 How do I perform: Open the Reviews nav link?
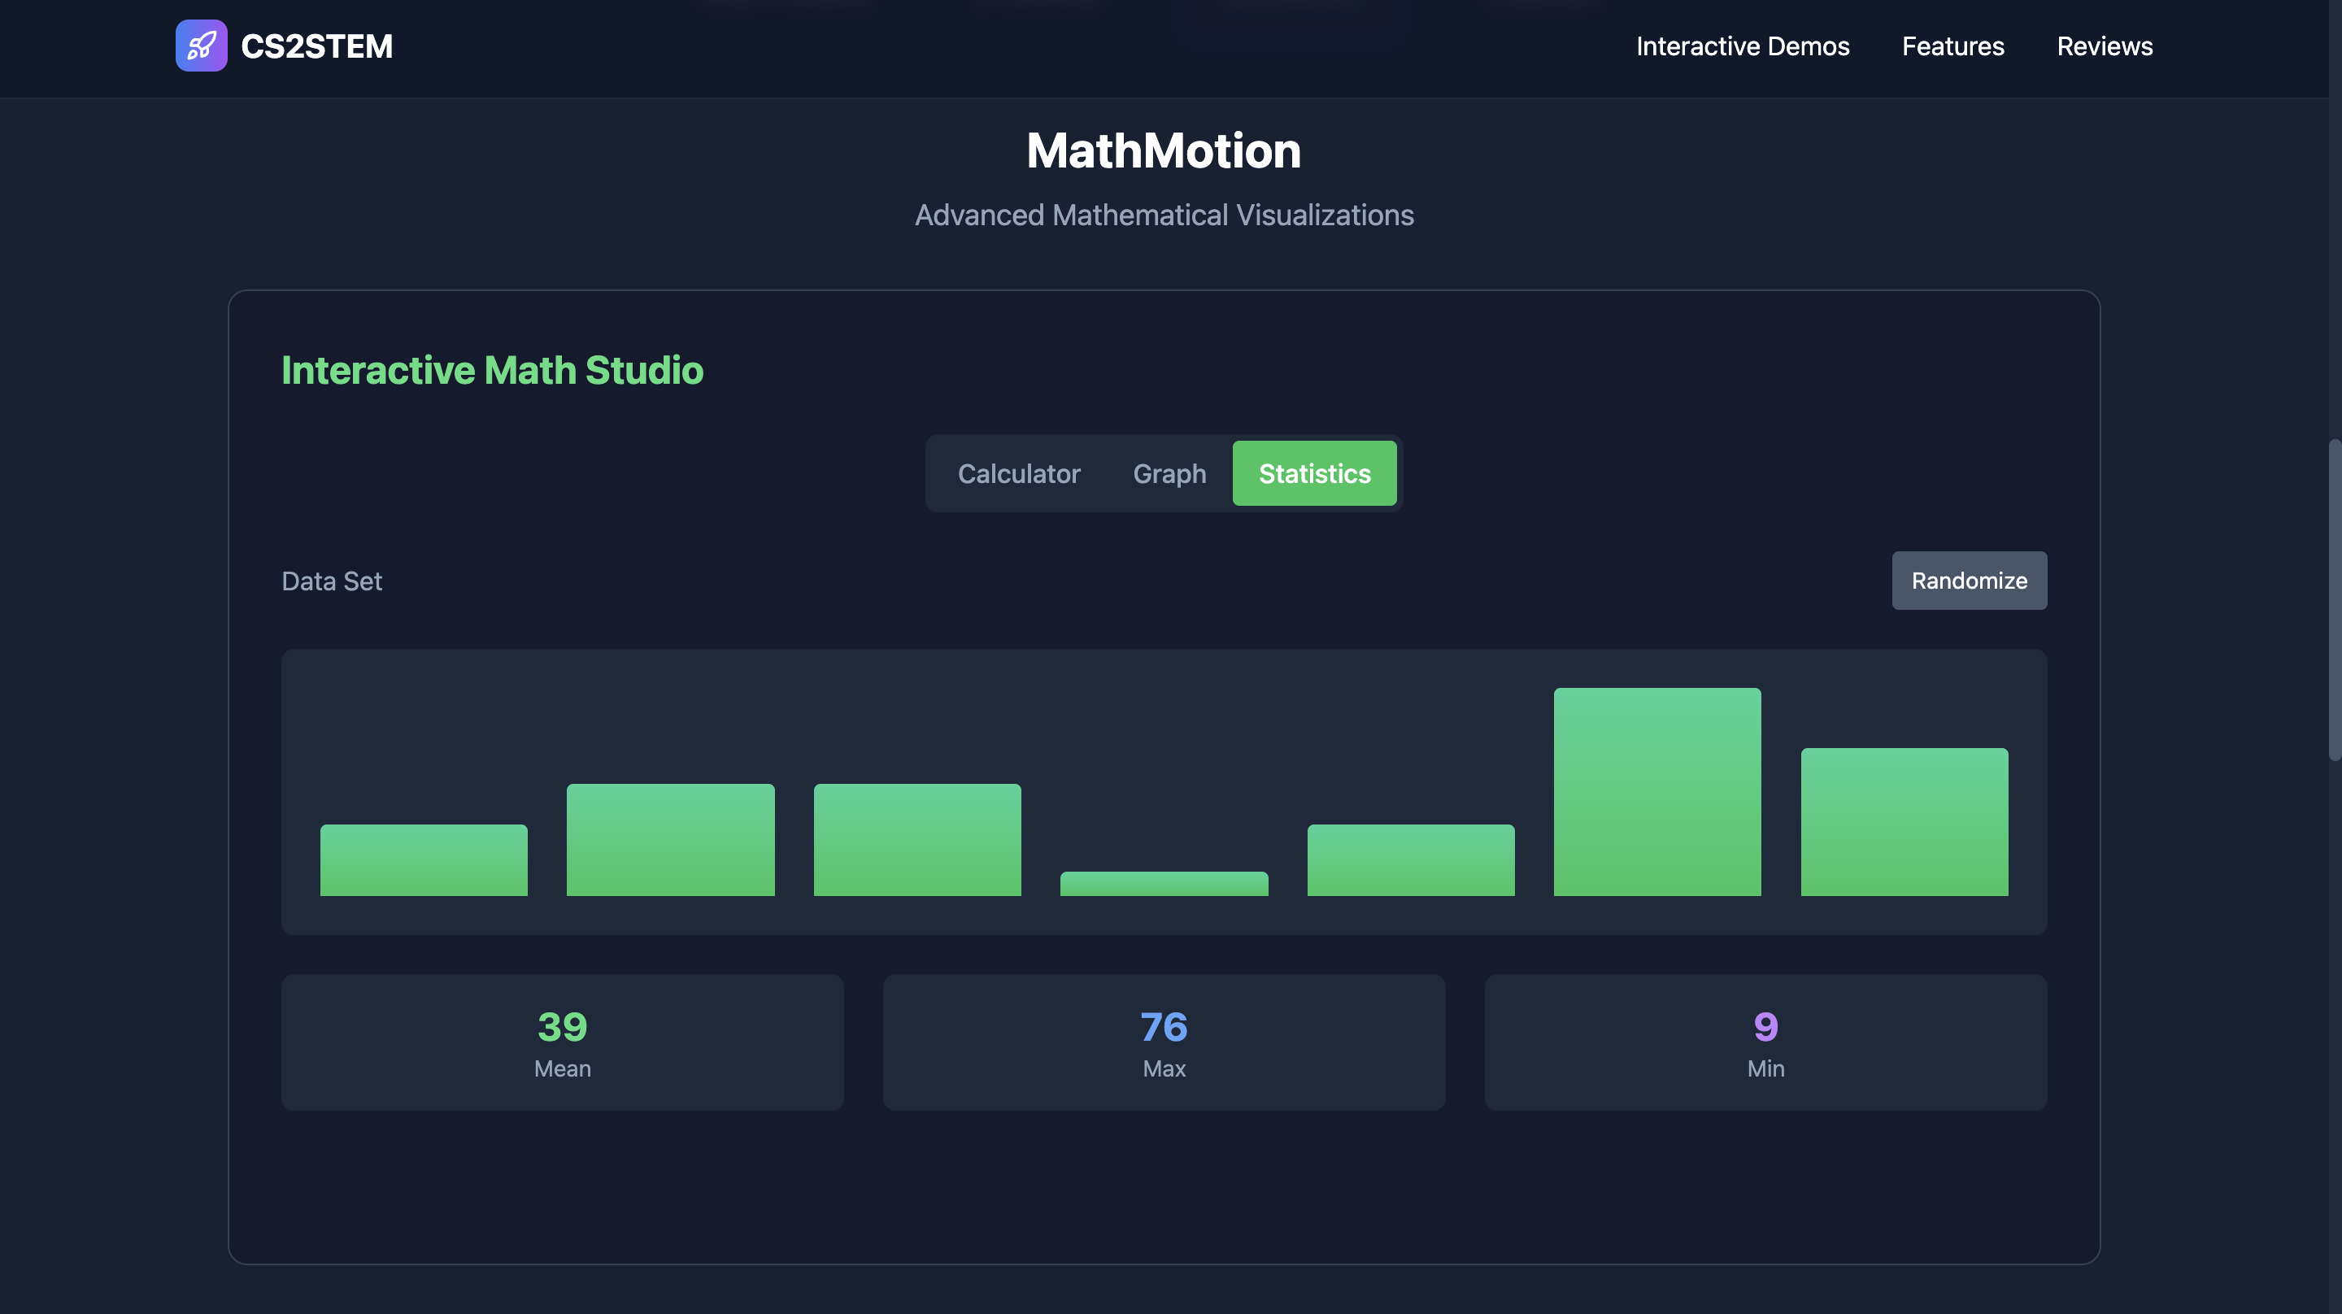pyautogui.click(x=2104, y=46)
